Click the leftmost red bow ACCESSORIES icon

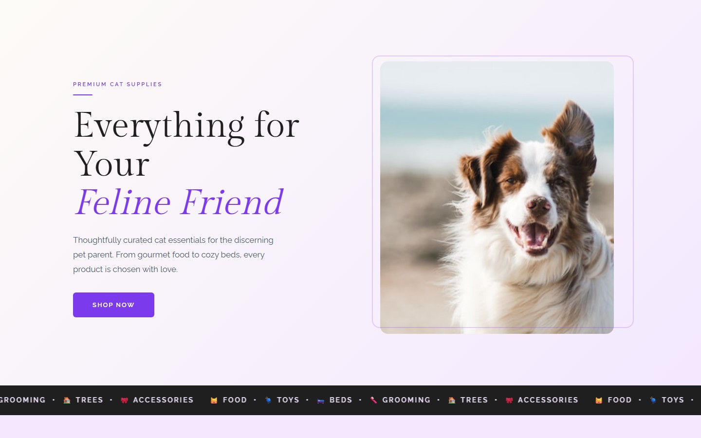coord(124,400)
